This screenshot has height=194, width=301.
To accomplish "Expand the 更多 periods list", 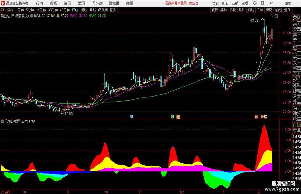I will 114,10.
